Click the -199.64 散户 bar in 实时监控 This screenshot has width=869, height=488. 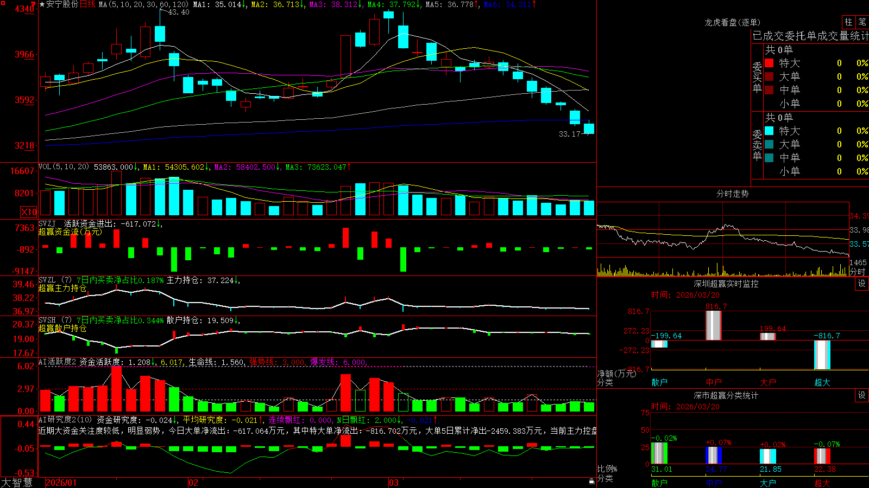coord(659,344)
